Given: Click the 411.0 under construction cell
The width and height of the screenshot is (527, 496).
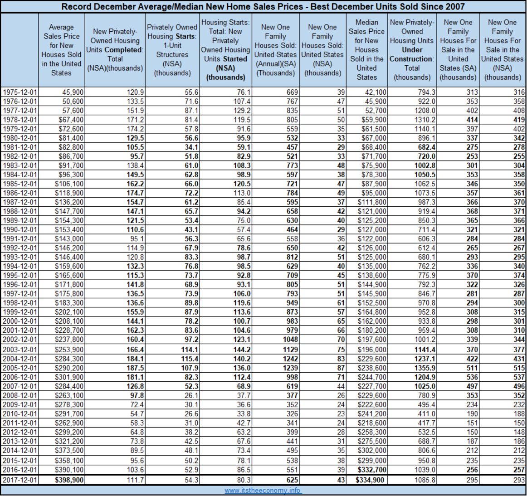Looking at the screenshot, I should coord(412,413).
